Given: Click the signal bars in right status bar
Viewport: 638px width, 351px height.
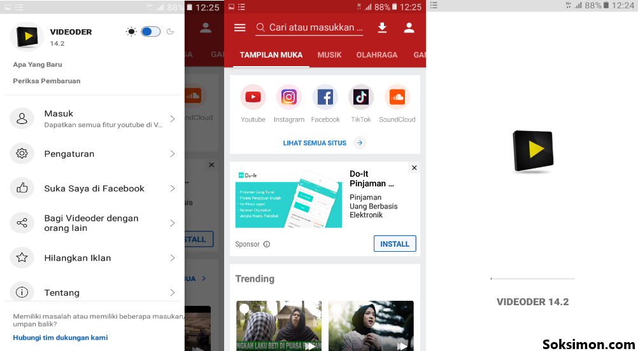Looking at the screenshot, I should 579,6.
